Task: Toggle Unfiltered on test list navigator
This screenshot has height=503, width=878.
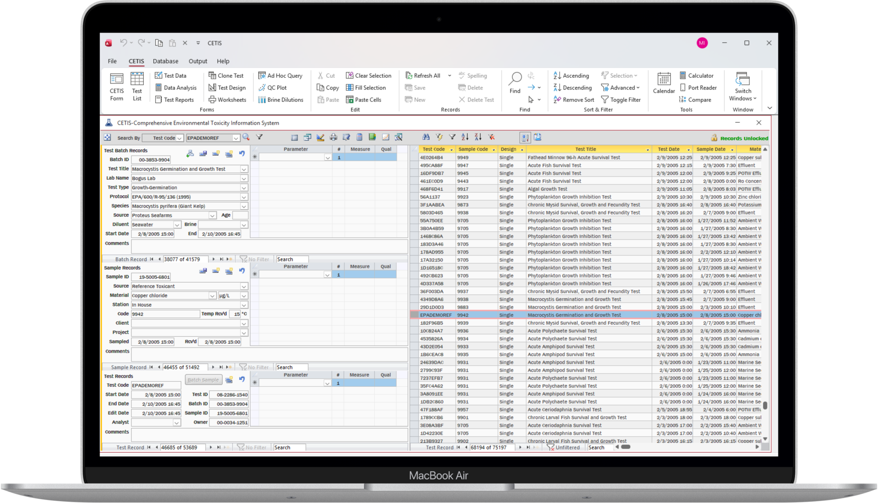Action: coord(563,448)
